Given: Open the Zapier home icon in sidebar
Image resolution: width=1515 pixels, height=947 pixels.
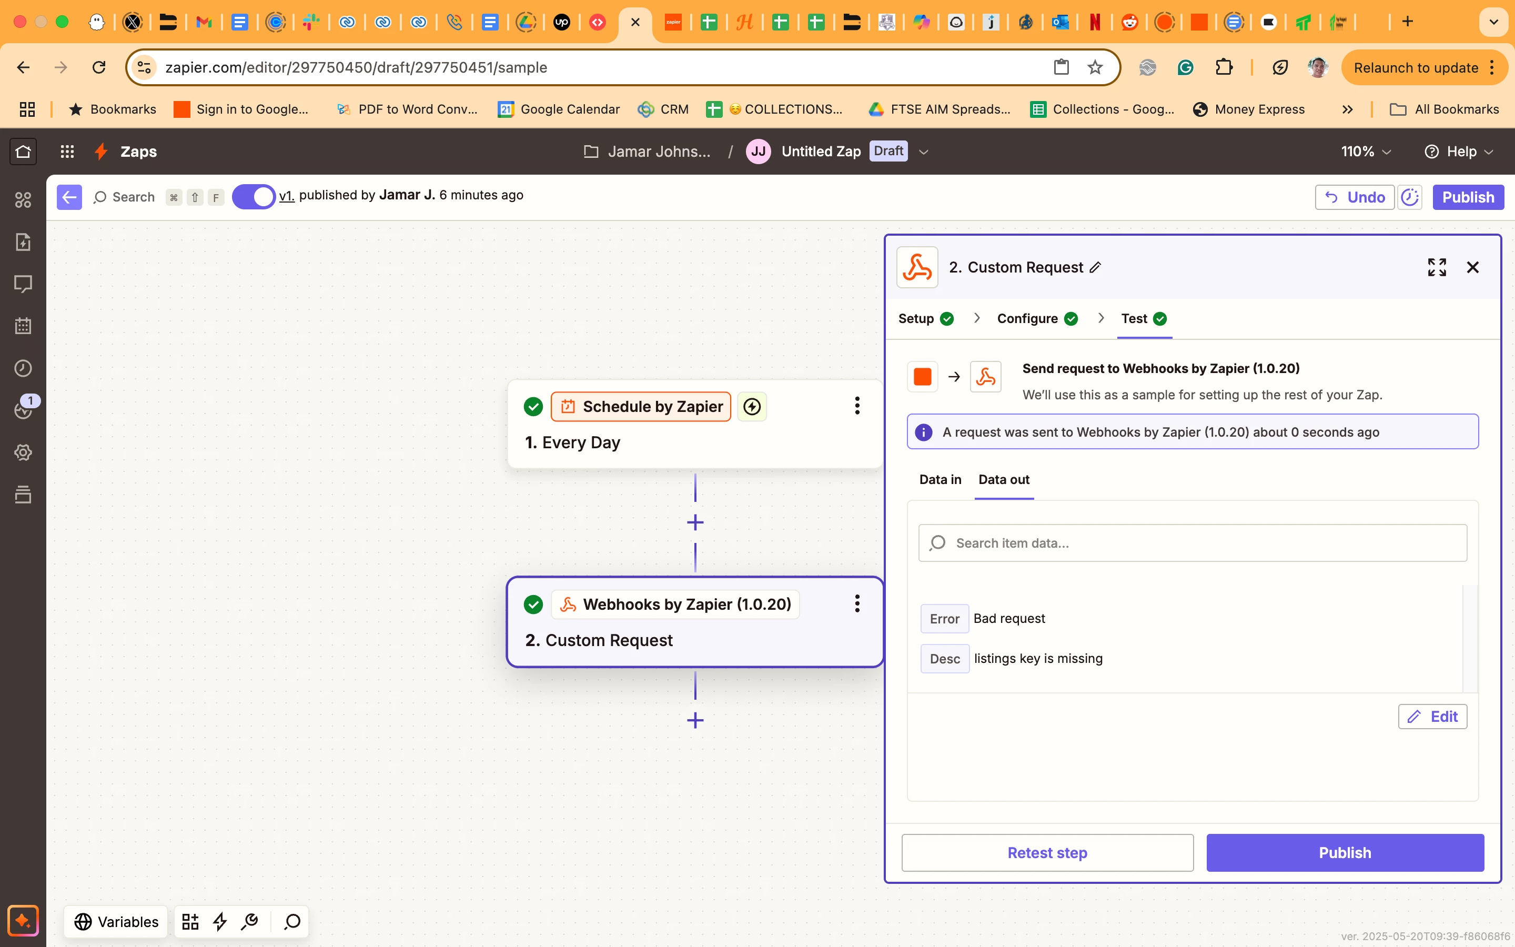Looking at the screenshot, I should tap(23, 152).
